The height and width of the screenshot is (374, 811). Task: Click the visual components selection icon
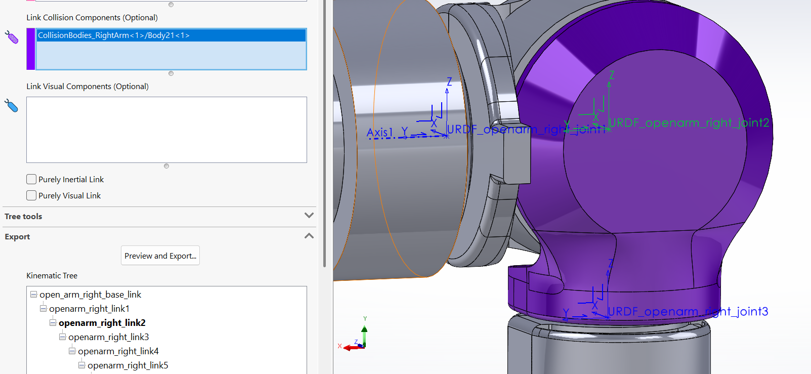click(11, 105)
